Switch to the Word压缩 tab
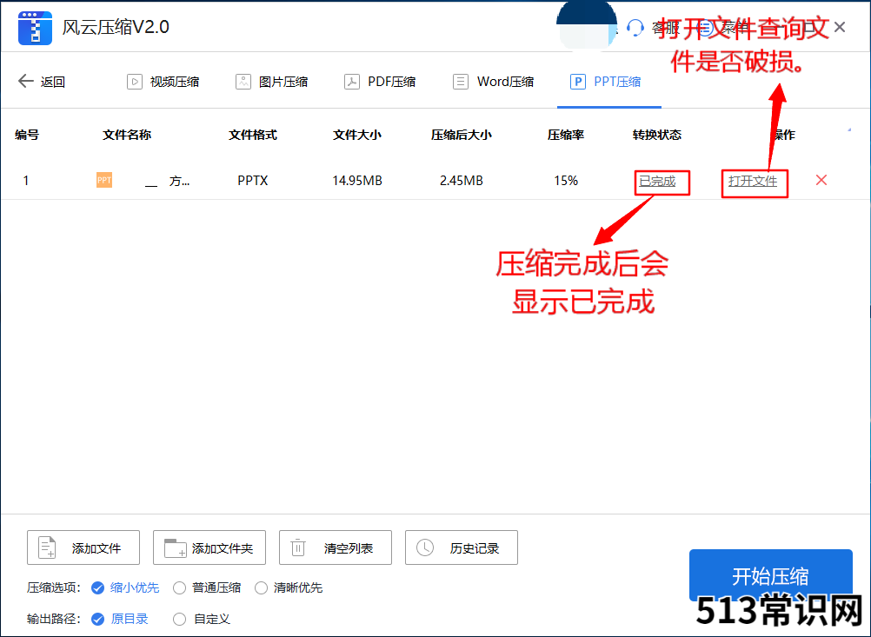This screenshot has height=637, width=871. point(494,82)
